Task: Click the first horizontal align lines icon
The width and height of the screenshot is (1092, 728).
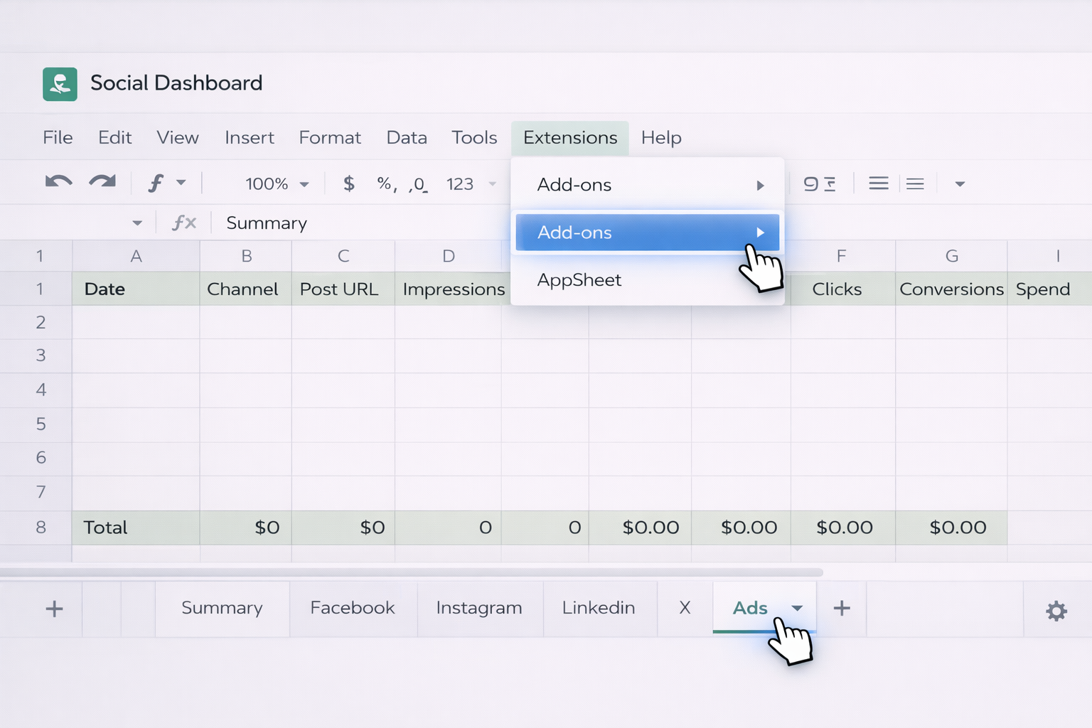Action: pos(879,184)
